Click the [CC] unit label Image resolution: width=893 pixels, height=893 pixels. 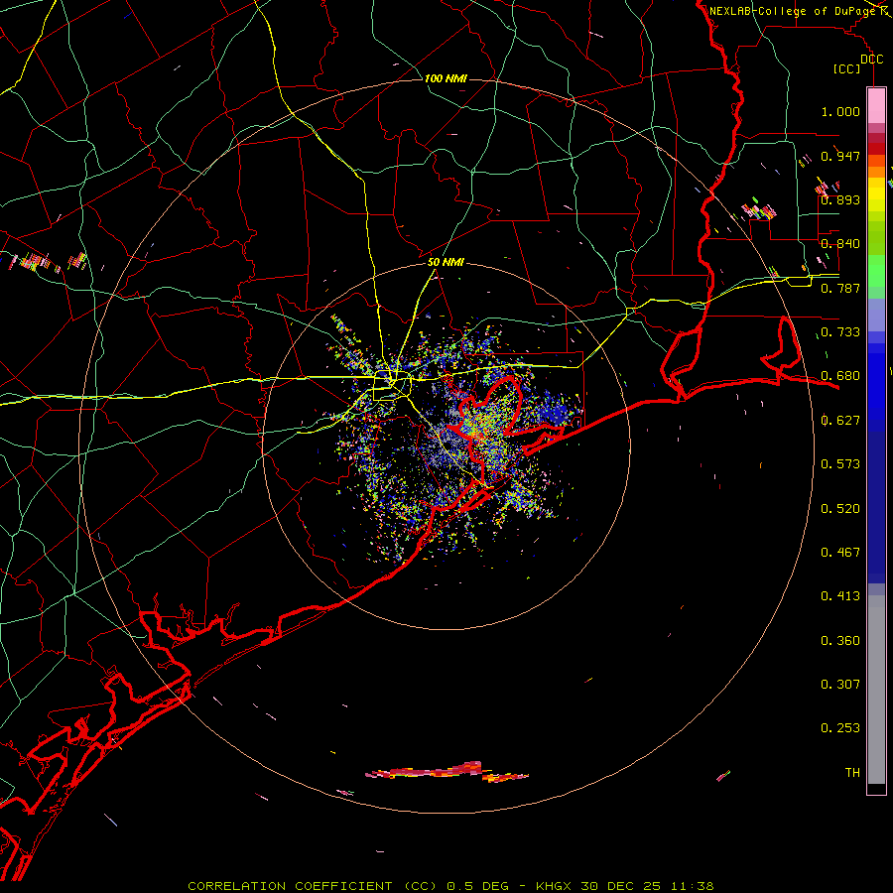click(847, 68)
